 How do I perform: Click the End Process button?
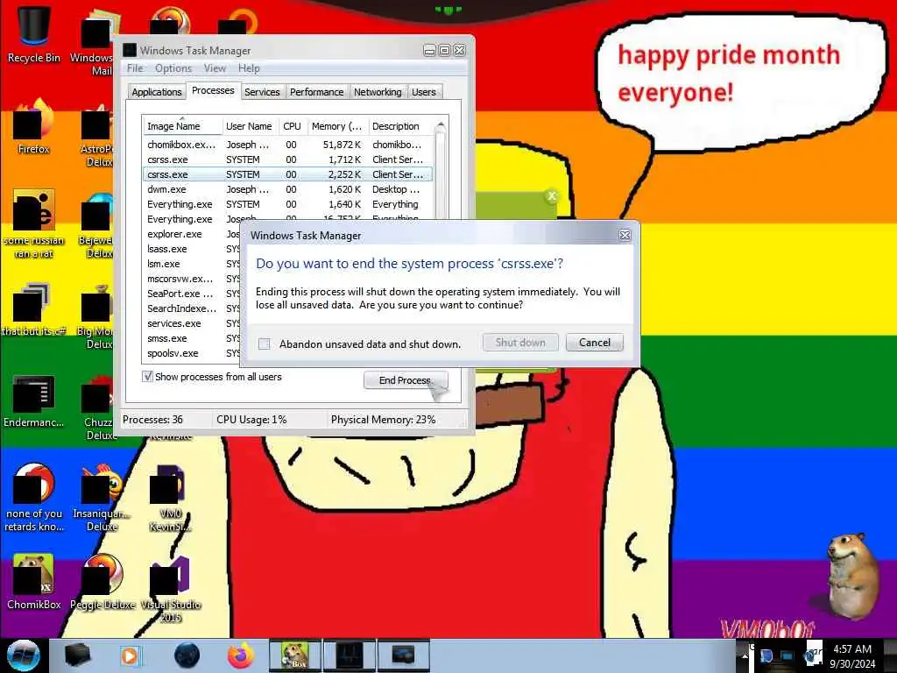pyautogui.click(x=405, y=380)
